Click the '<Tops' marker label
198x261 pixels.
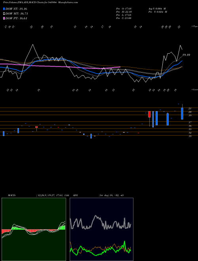pyautogui.click(x=194, y=26)
